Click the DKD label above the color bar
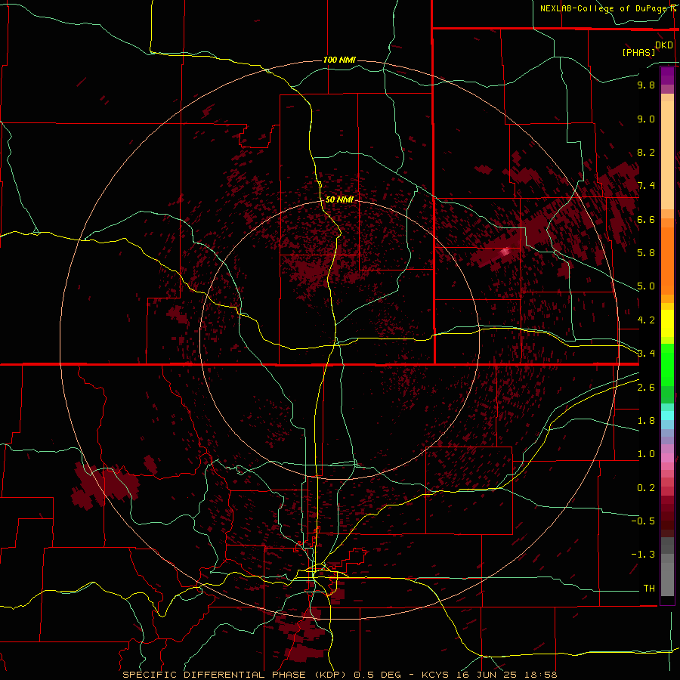 click(664, 45)
